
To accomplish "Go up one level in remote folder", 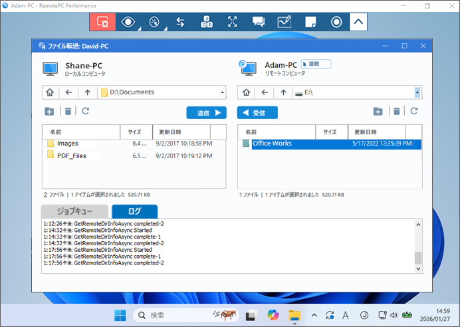I will point(283,92).
